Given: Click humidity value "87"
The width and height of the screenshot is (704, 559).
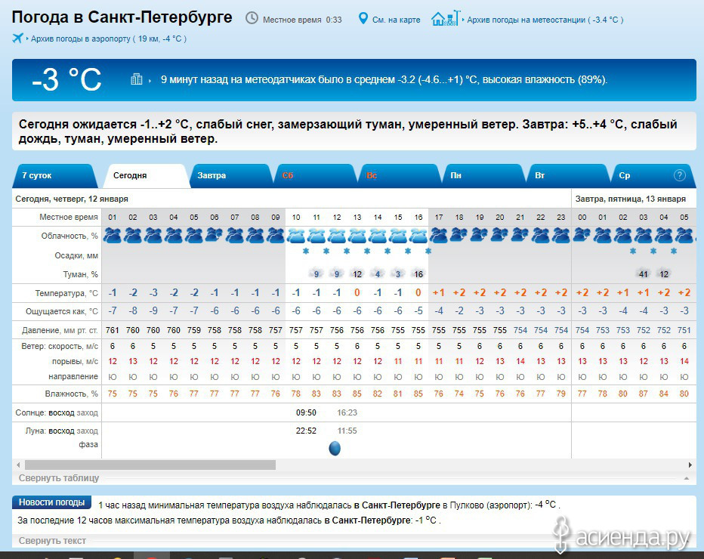Looking at the screenshot, I should (x=644, y=394).
